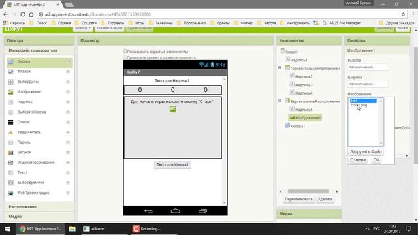Image resolution: width=418 pixels, height=235 pixels.
Task: Select the Кнопка component icon in palette
Action: [x=10, y=61]
